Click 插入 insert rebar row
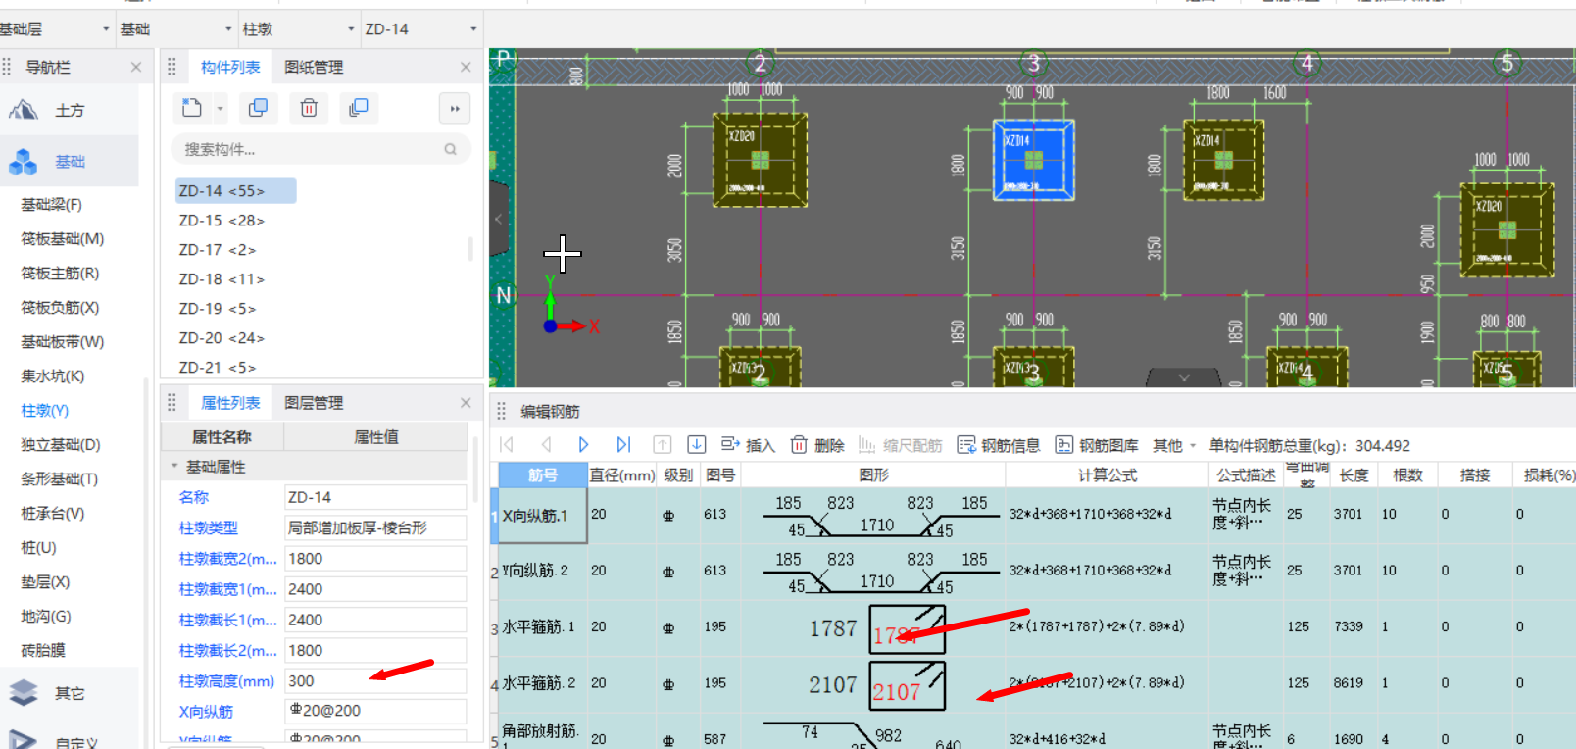The width and height of the screenshot is (1576, 749). 748,445
